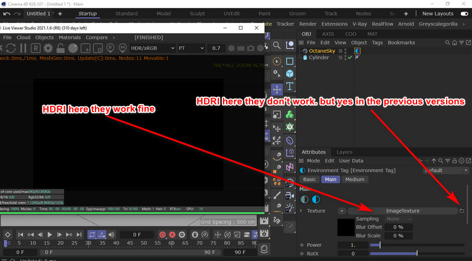
Task: Click the Power value field
Action: 353,245
